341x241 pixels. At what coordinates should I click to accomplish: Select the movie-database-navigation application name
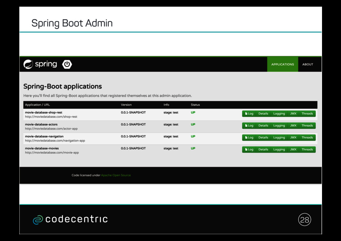(x=44, y=136)
